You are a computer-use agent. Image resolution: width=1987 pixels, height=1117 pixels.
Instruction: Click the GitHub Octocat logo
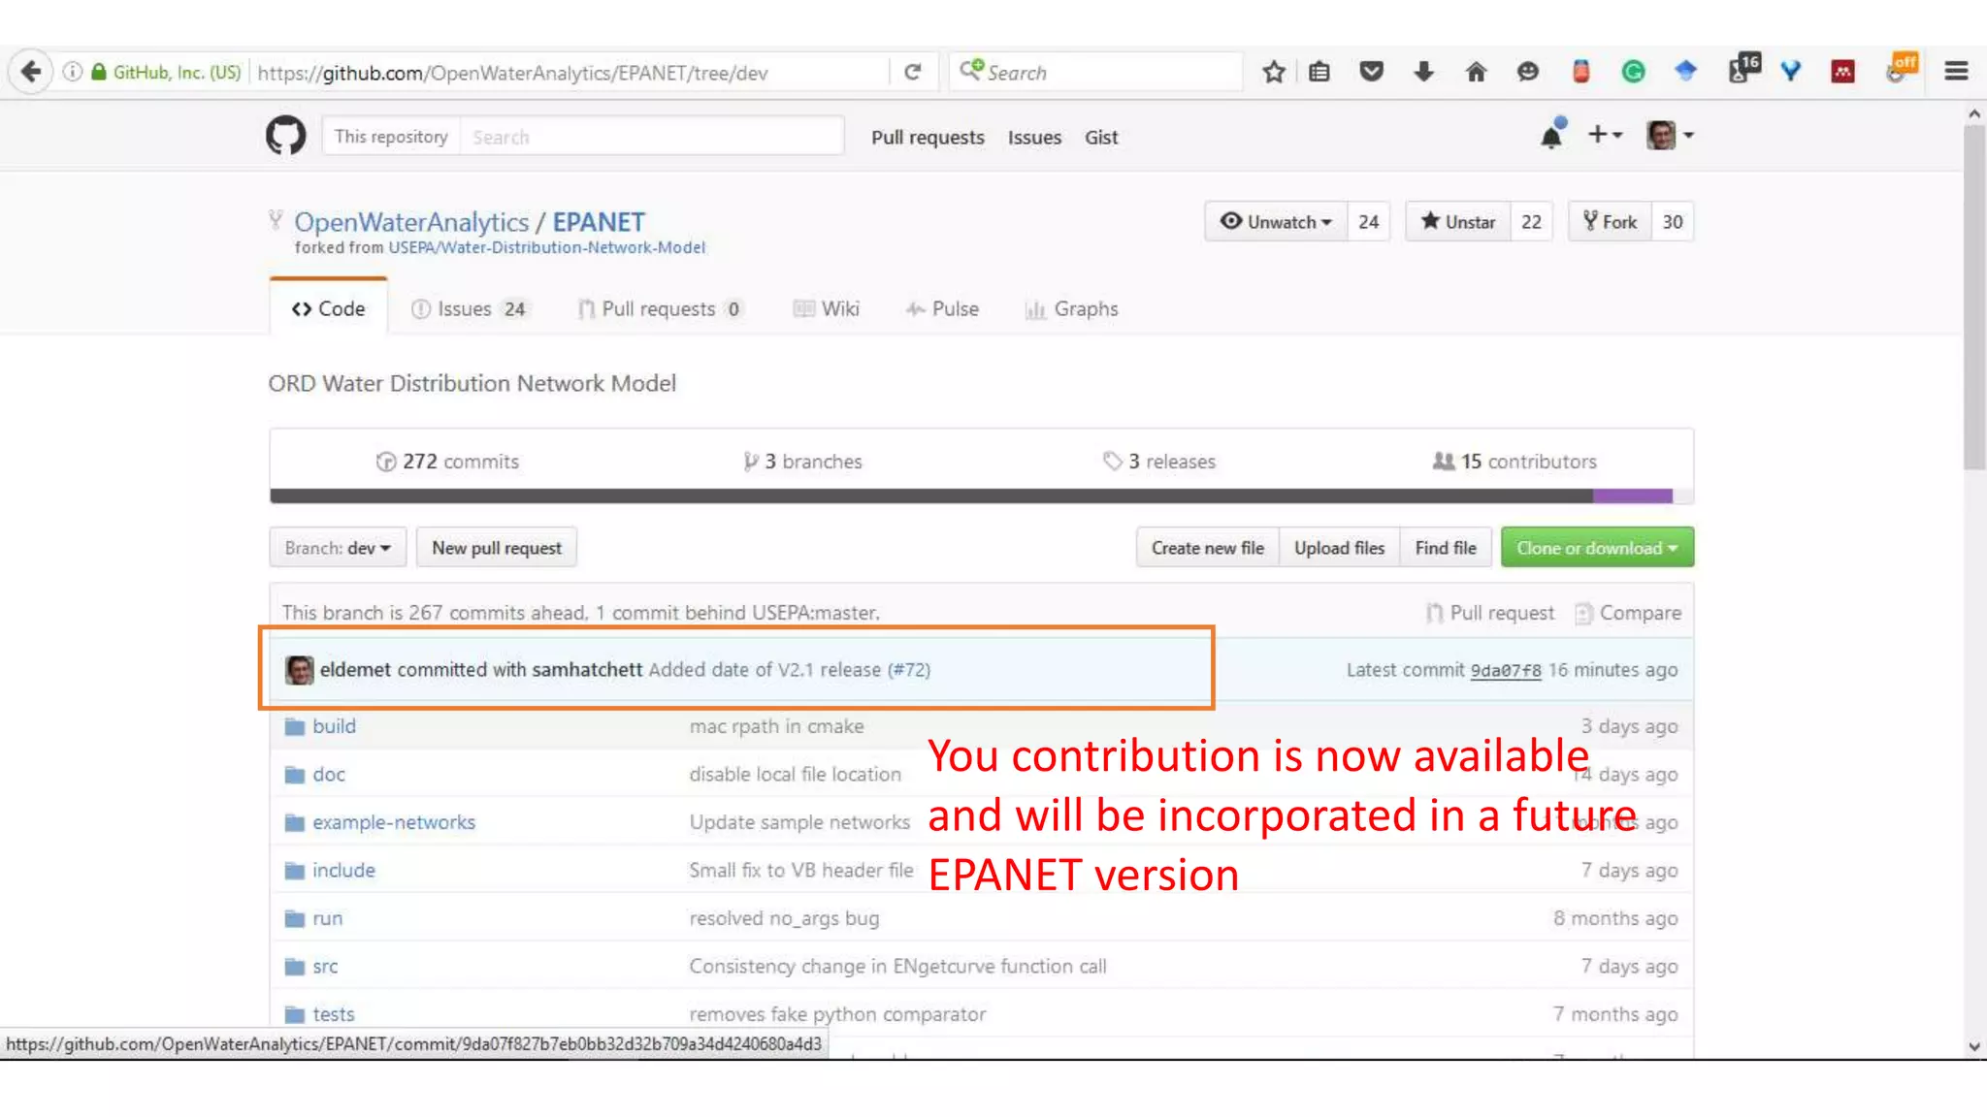(x=285, y=136)
